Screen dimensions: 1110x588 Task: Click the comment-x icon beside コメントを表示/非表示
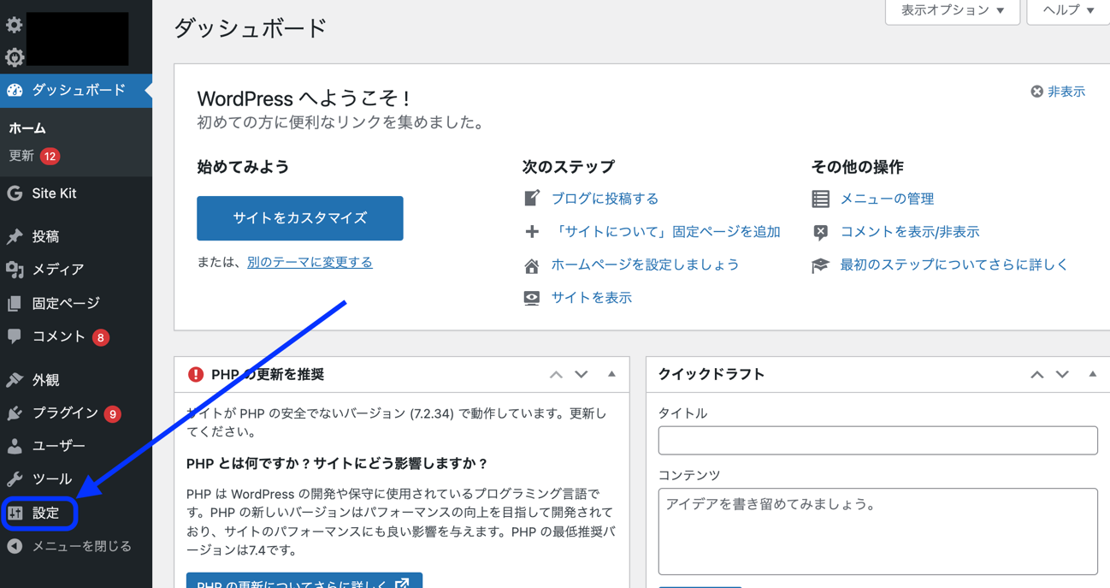pyautogui.click(x=821, y=232)
